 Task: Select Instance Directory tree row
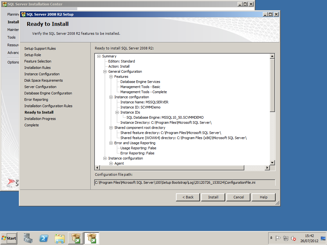point(166,122)
